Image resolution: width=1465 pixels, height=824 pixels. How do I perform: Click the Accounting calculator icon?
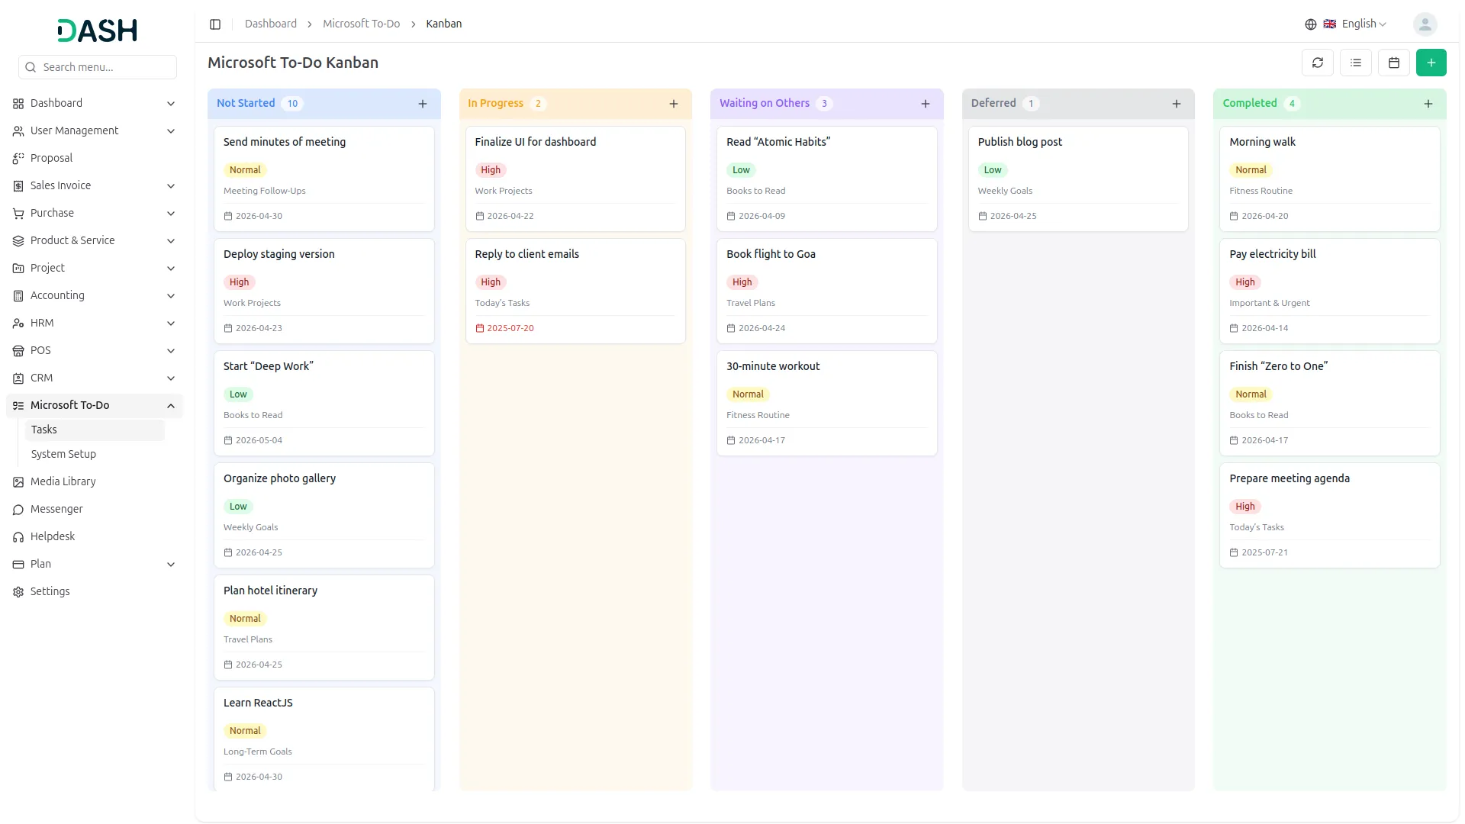(18, 296)
